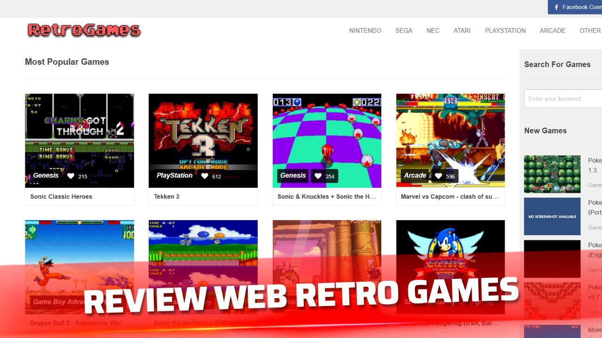Open 'Marvel vs Capcom - clash of su…' link
This screenshot has width=602, height=338.
[x=450, y=197]
